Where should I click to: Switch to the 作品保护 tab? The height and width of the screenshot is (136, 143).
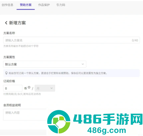44,5
